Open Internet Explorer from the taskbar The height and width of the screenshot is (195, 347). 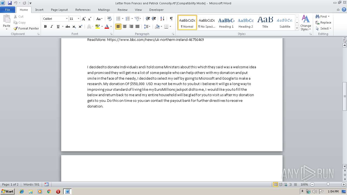(x=22, y=191)
